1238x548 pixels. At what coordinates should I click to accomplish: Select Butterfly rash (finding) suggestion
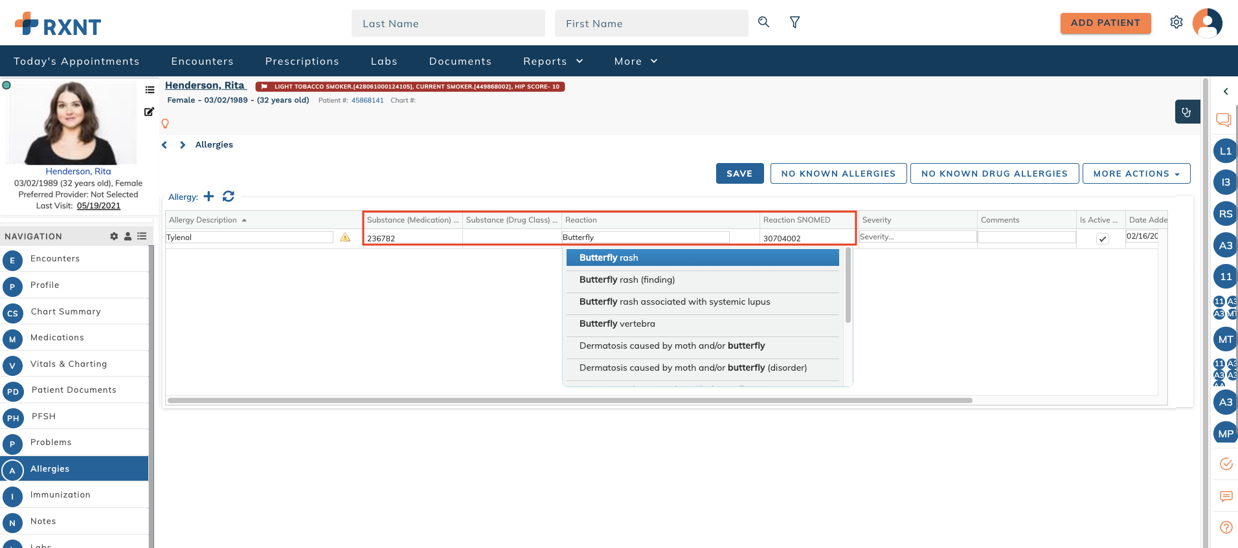[x=703, y=279]
